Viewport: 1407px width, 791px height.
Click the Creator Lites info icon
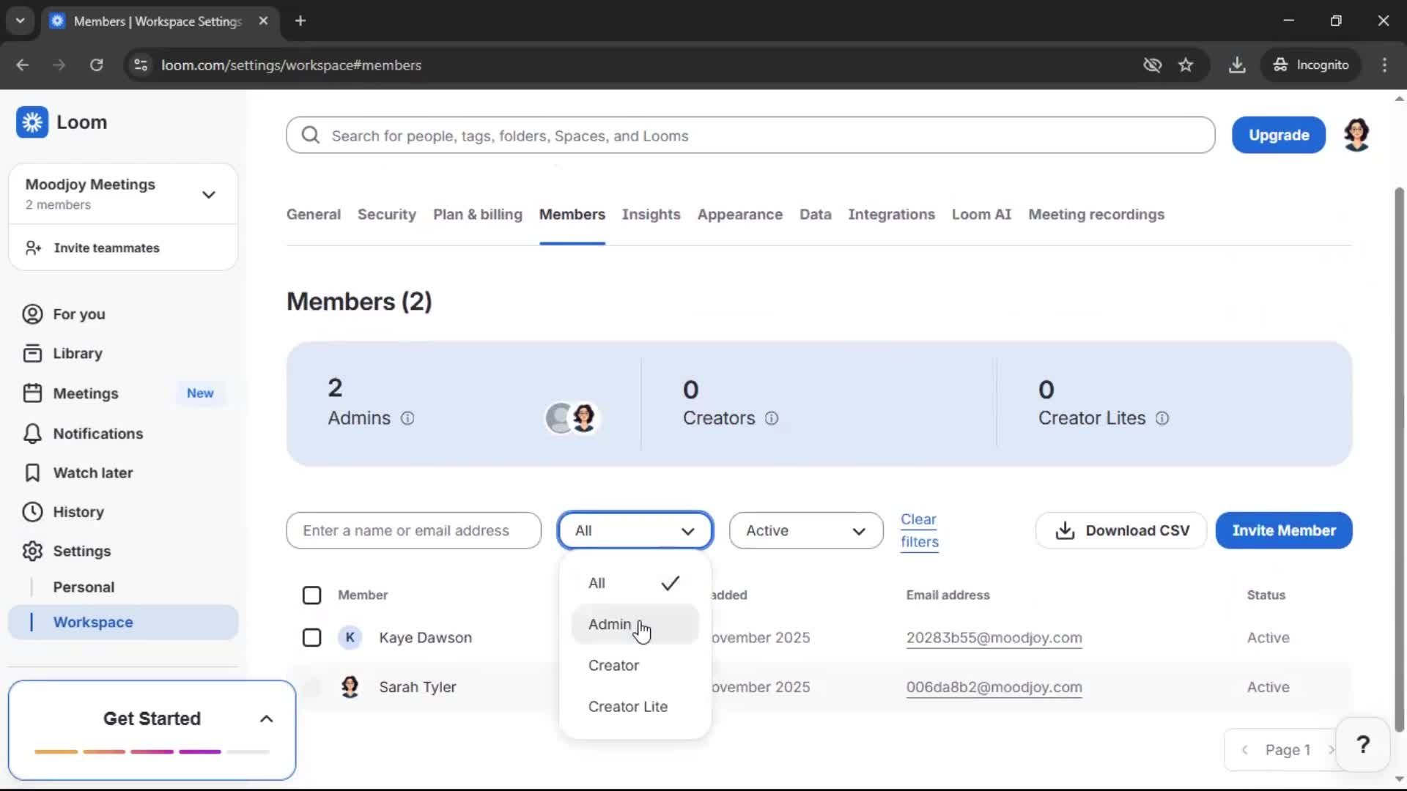pyautogui.click(x=1162, y=418)
